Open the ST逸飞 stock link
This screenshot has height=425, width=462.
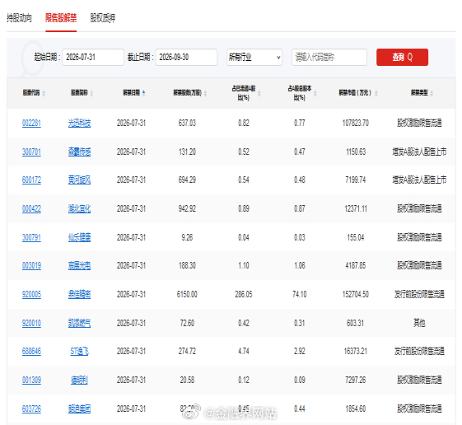point(79,352)
